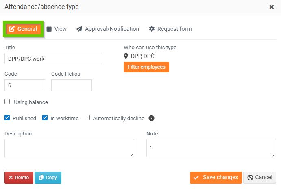Click the info icon beside Automatically decline
Viewport: 281px width, 189px height.
(152, 118)
